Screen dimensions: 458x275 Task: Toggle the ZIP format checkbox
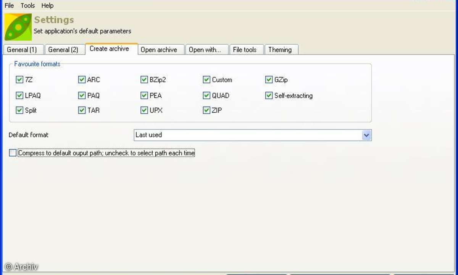pos(206,110)
